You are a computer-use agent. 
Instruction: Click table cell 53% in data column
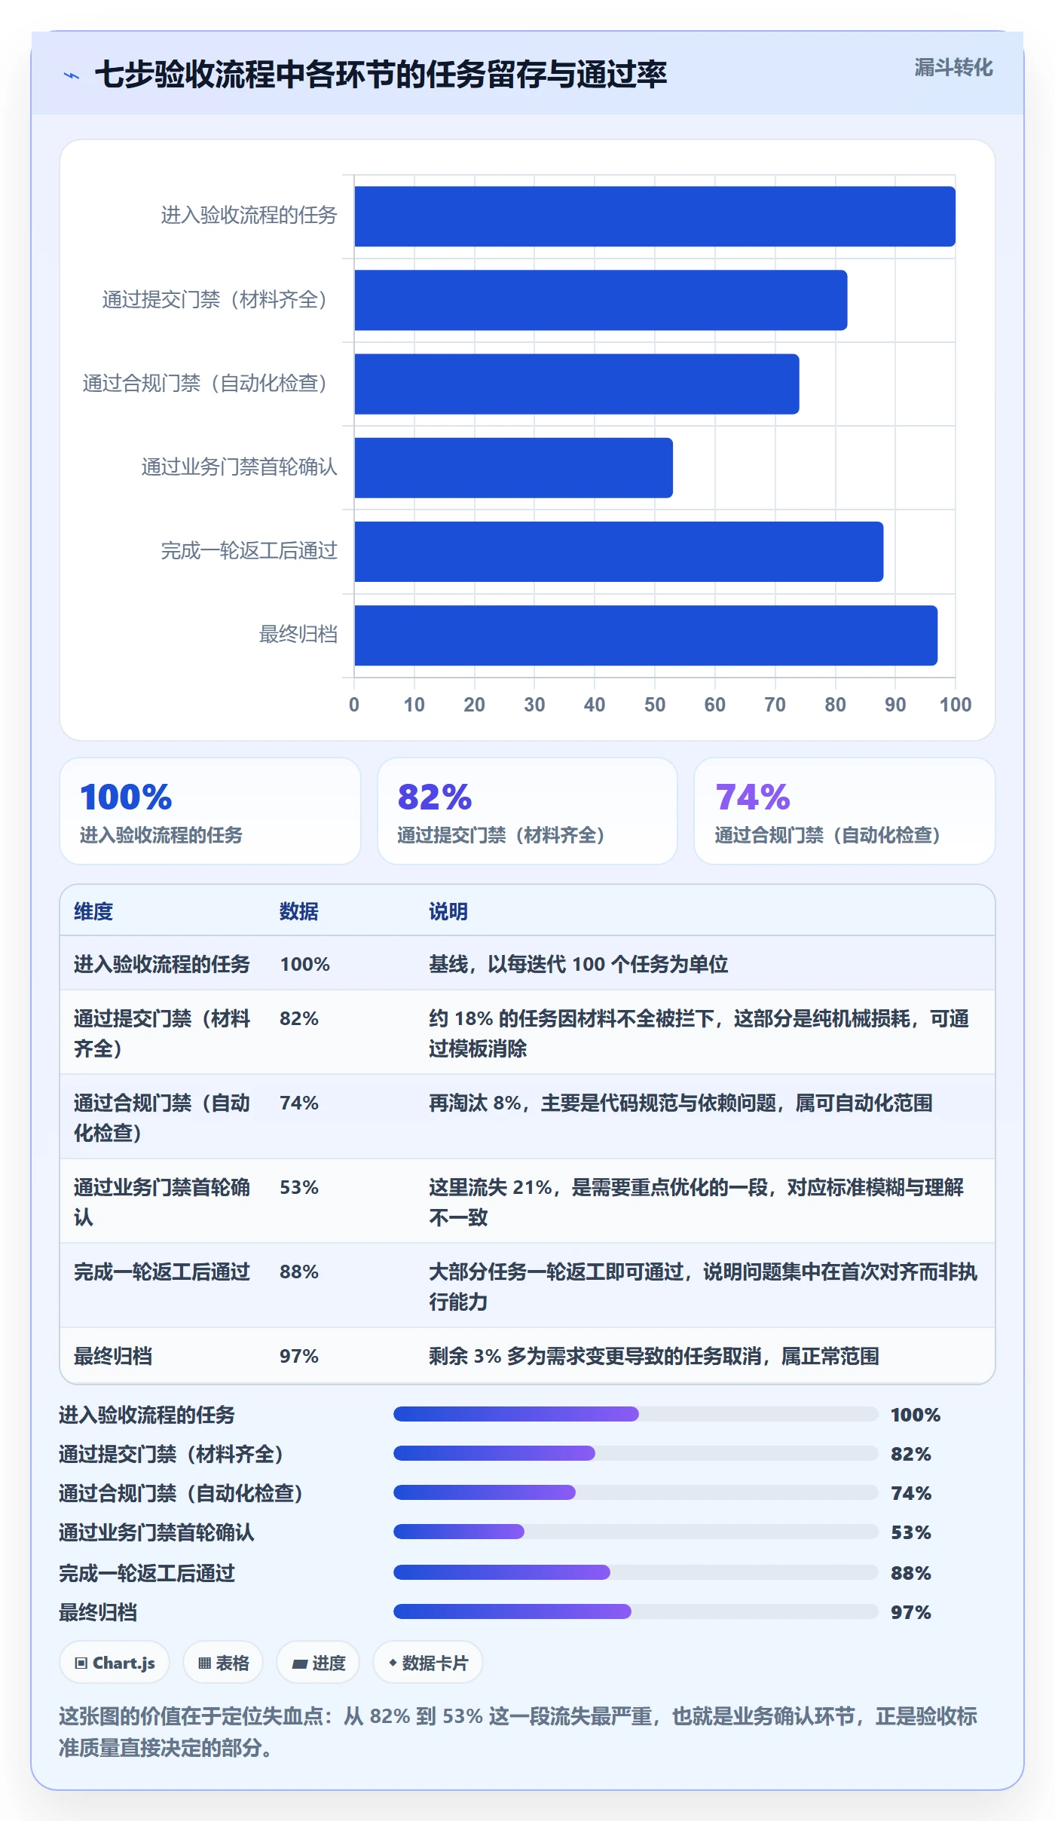[x=299, y=1187]
